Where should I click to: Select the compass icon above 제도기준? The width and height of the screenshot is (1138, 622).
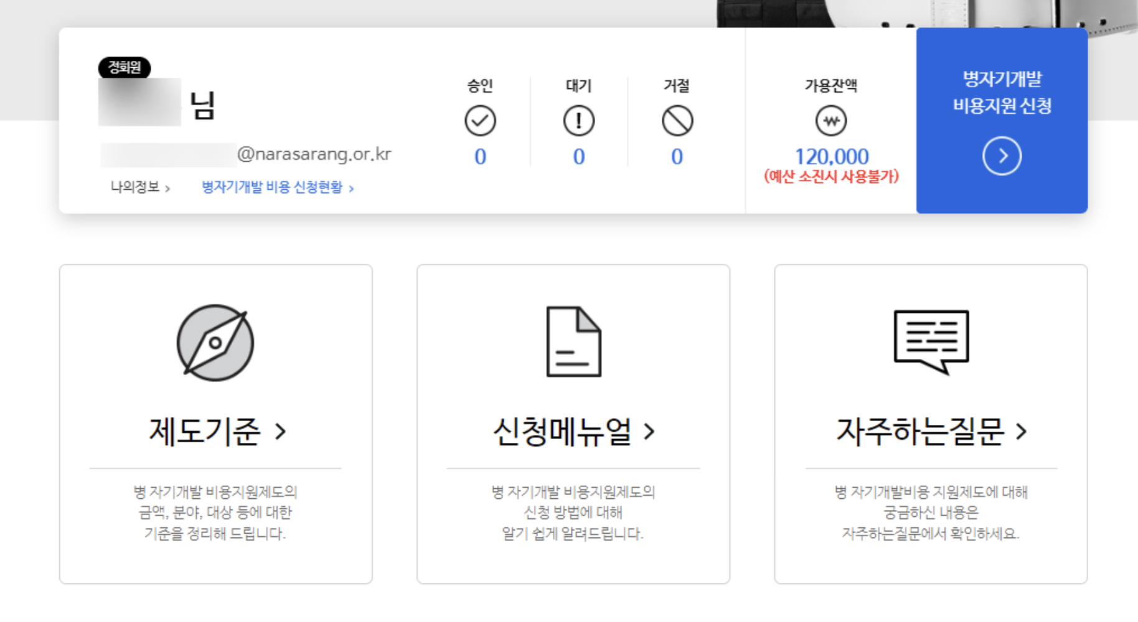pos(215,343)
